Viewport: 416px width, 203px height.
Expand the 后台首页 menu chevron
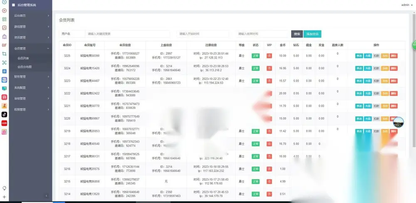click(x=48, y=16)
